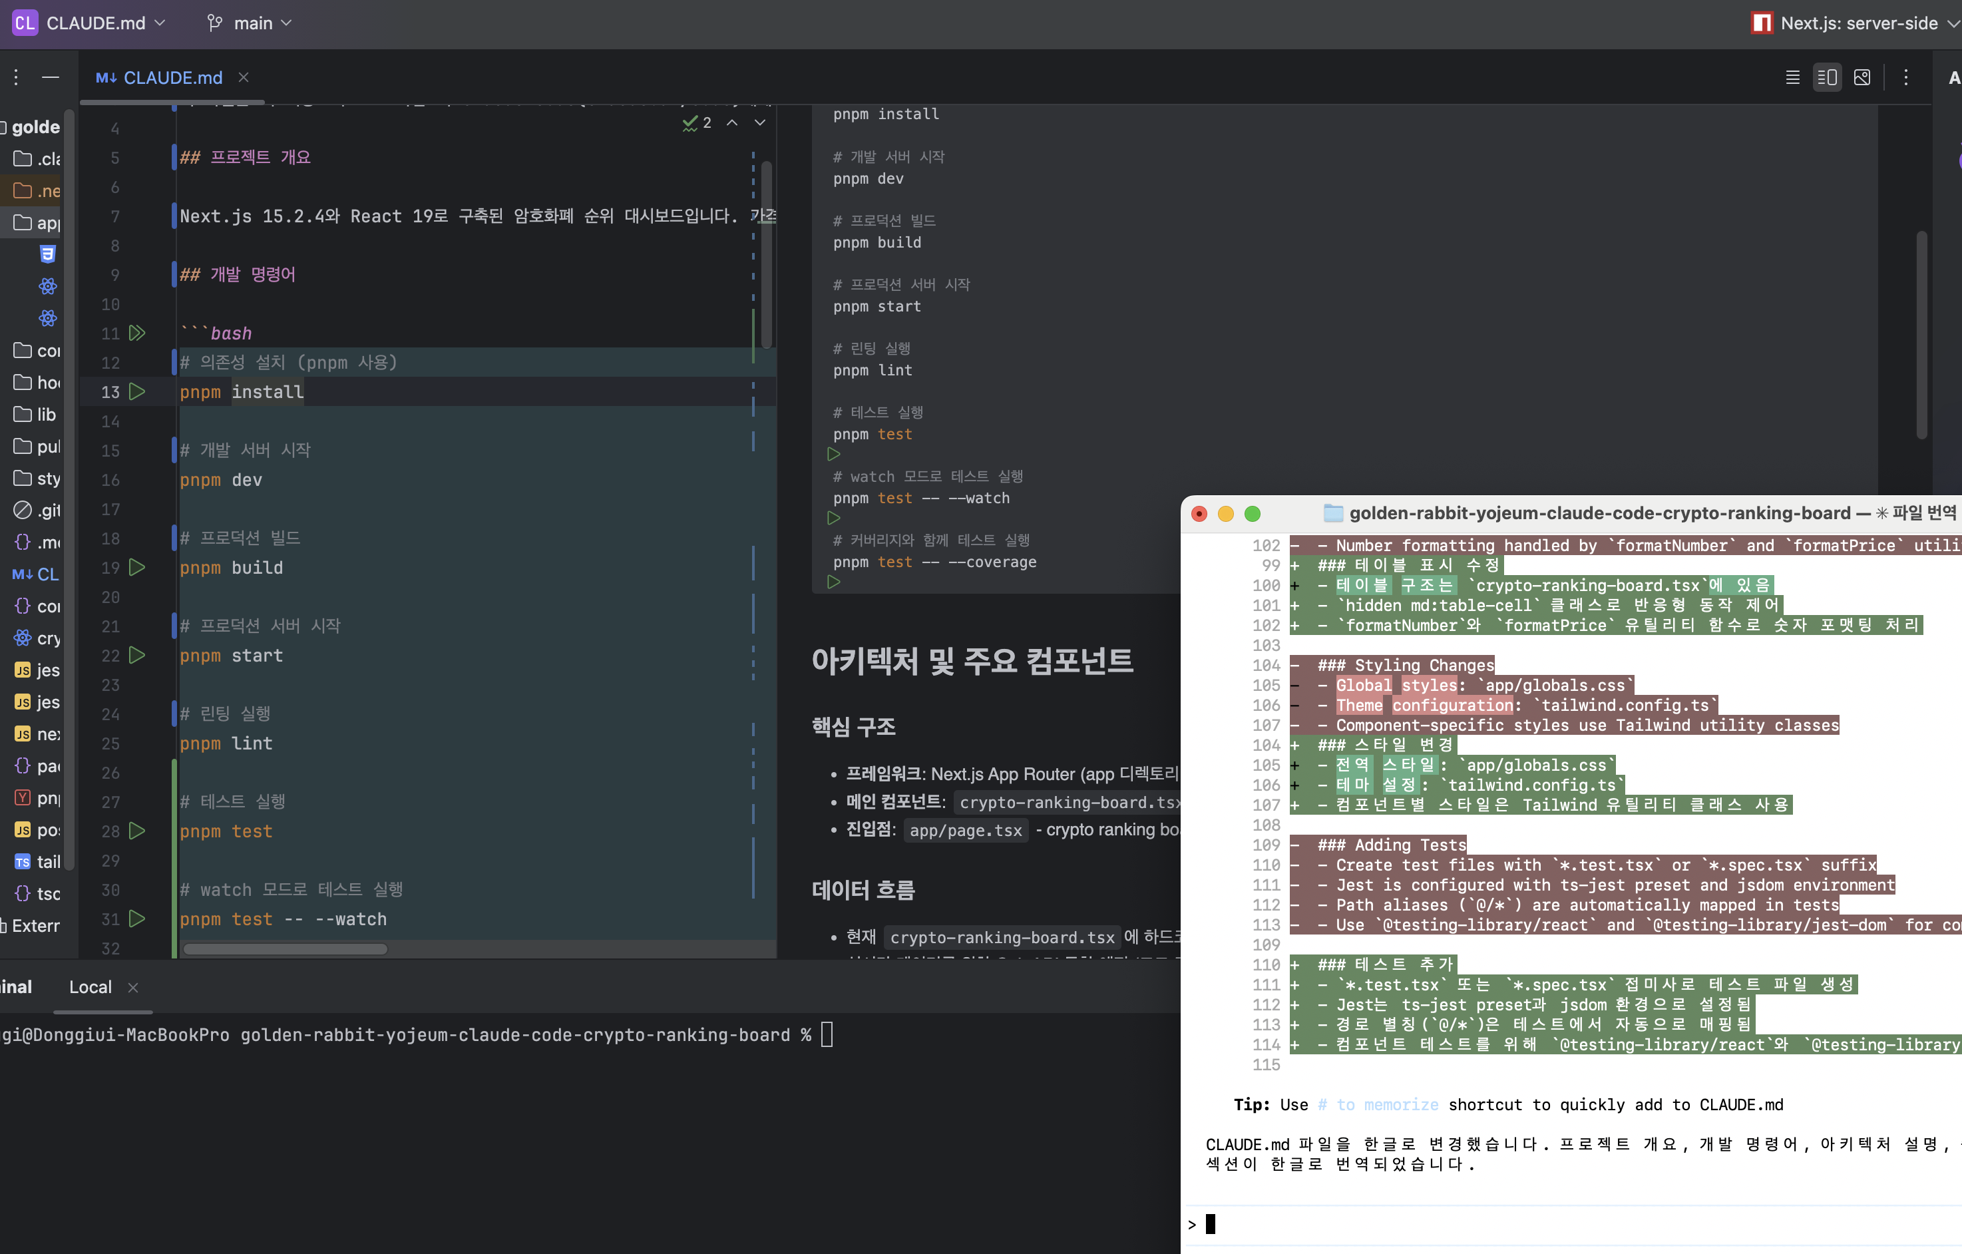Click preview run arrow under pnpm test
1962x1254 pixels.
click(833, 454)
